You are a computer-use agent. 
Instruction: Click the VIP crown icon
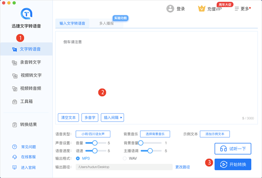201,9
